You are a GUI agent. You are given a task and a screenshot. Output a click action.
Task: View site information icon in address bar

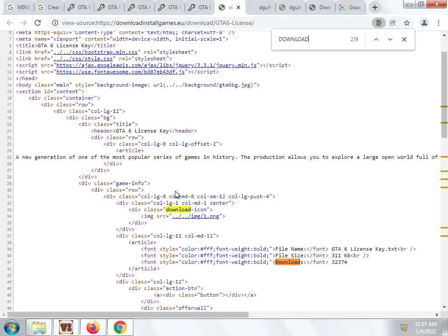[55, 23]
